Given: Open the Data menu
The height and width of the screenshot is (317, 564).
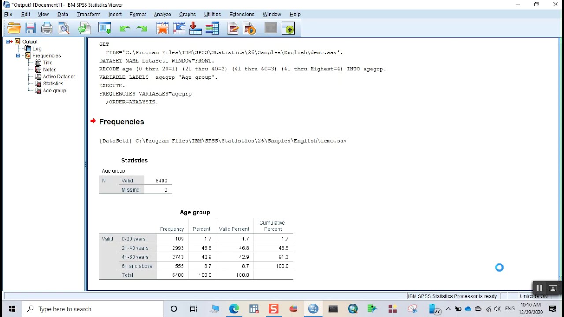Looking at the screenshot, I should click(x=63, y=15).
